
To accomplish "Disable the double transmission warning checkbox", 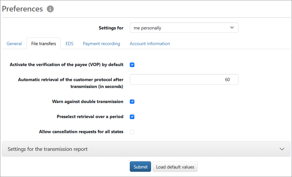I will (x=132, y=102).
